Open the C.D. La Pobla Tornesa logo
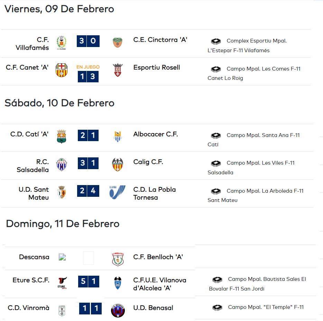Image resolution: width=323 pixels, height=321 pixels. [117, 192]
